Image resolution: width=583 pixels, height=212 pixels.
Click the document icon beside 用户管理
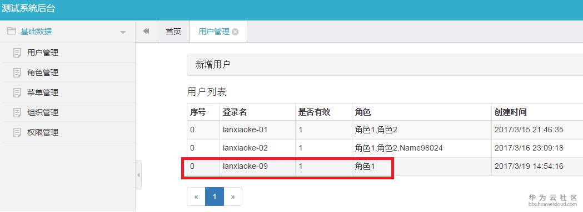click(17, 53)
